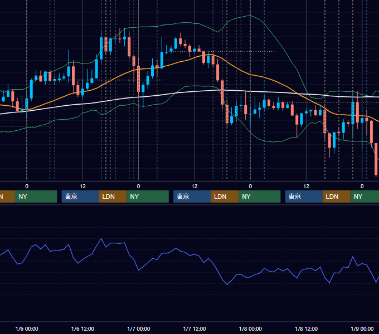
Task: Click the 1/8 12:00 time axis label
Action: [x=306, y=328]
